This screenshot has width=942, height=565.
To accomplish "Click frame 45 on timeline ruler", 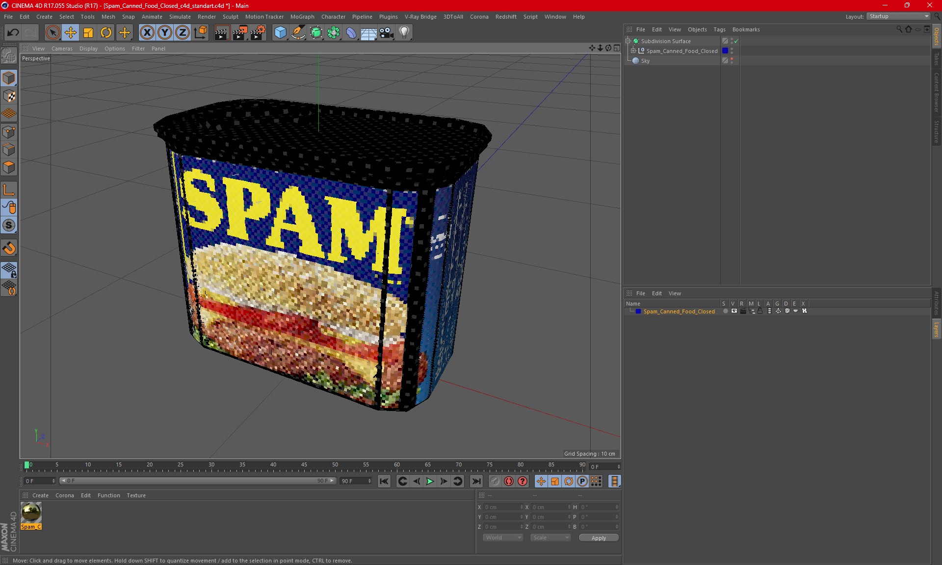I will 304,466.
